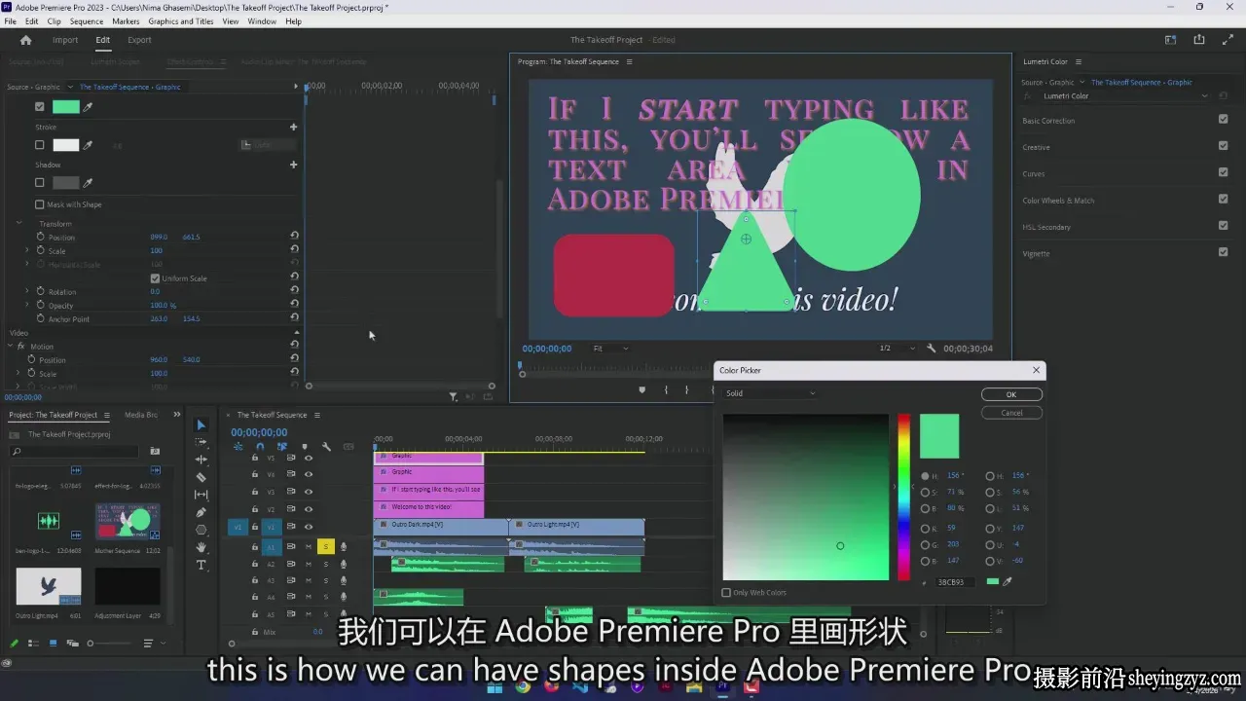The width and height of the screenshot is (1246, 701).
Task: Cancel the Color Picker dialog
Action: coord(1011,413)
